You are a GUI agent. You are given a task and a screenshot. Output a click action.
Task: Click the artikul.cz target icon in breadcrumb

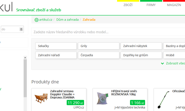pyautogui.click(x=36, y=20)
